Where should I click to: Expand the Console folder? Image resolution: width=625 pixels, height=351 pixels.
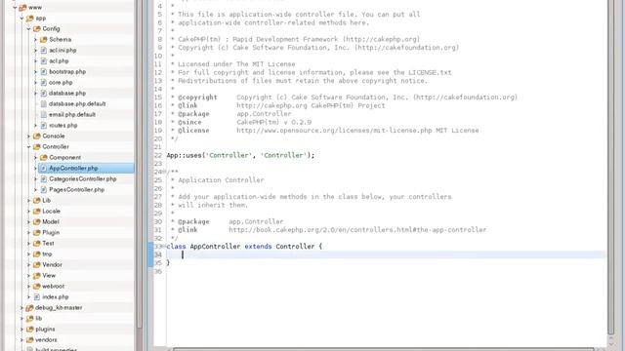[28, 136]
